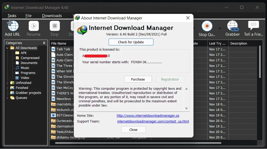
Task: Open the Tasks menu
Action: [x=12, y=16]
